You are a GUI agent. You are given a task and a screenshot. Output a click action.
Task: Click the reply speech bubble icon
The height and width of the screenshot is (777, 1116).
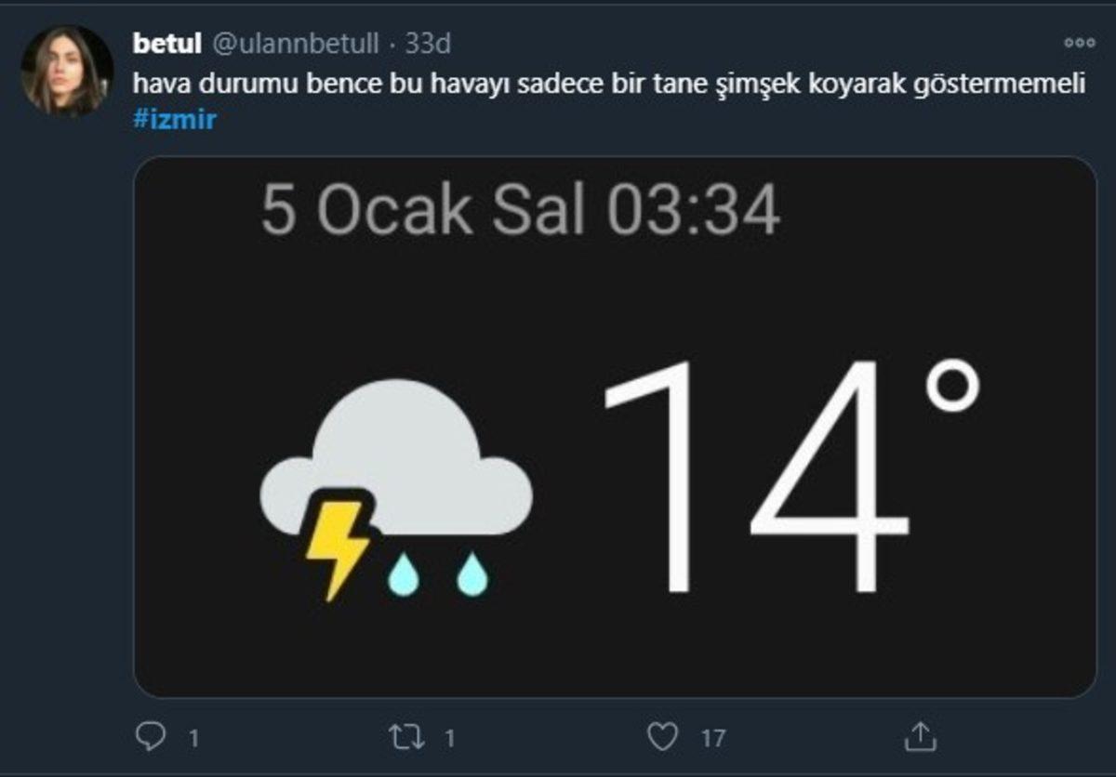pyautogui.click(x=153, y=736)
